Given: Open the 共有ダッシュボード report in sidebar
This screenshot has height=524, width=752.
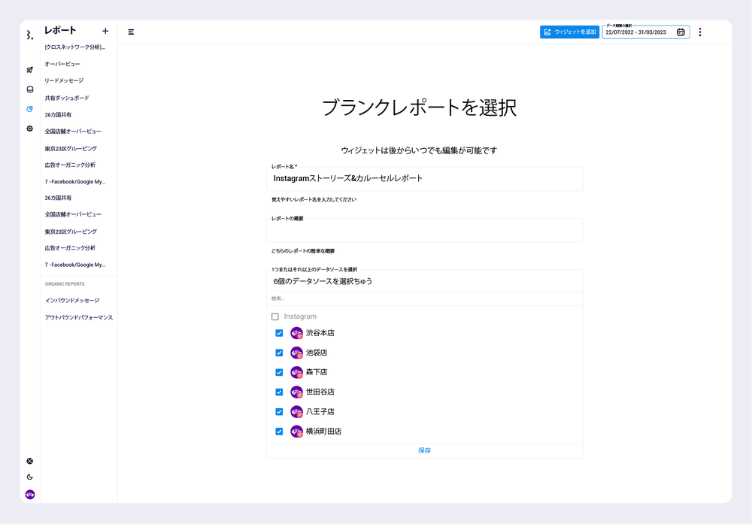Looking at the screenshot, I should [x=67, y=98].
